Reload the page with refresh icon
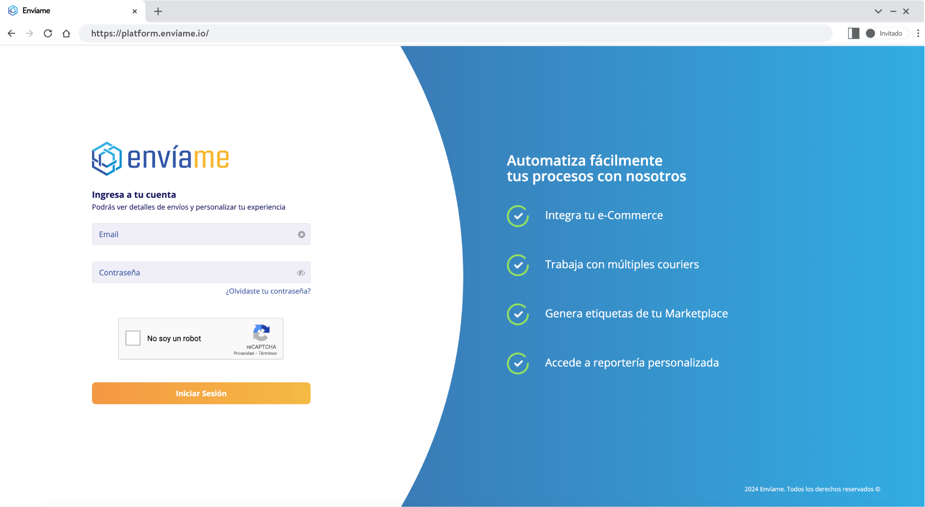Screen dimensions: 925x507 click(x=48, y=33)
